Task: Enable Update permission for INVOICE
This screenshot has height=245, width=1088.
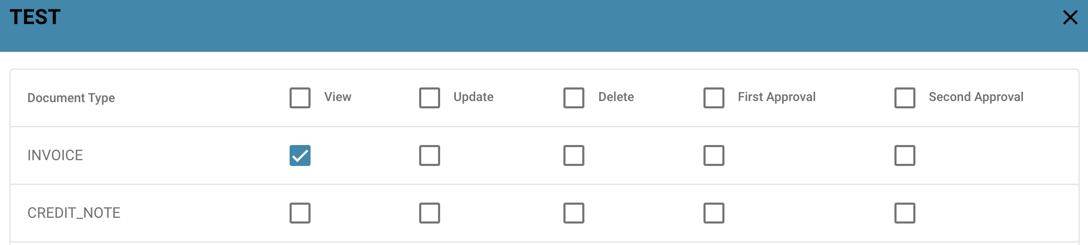Action: coord(430,155)
